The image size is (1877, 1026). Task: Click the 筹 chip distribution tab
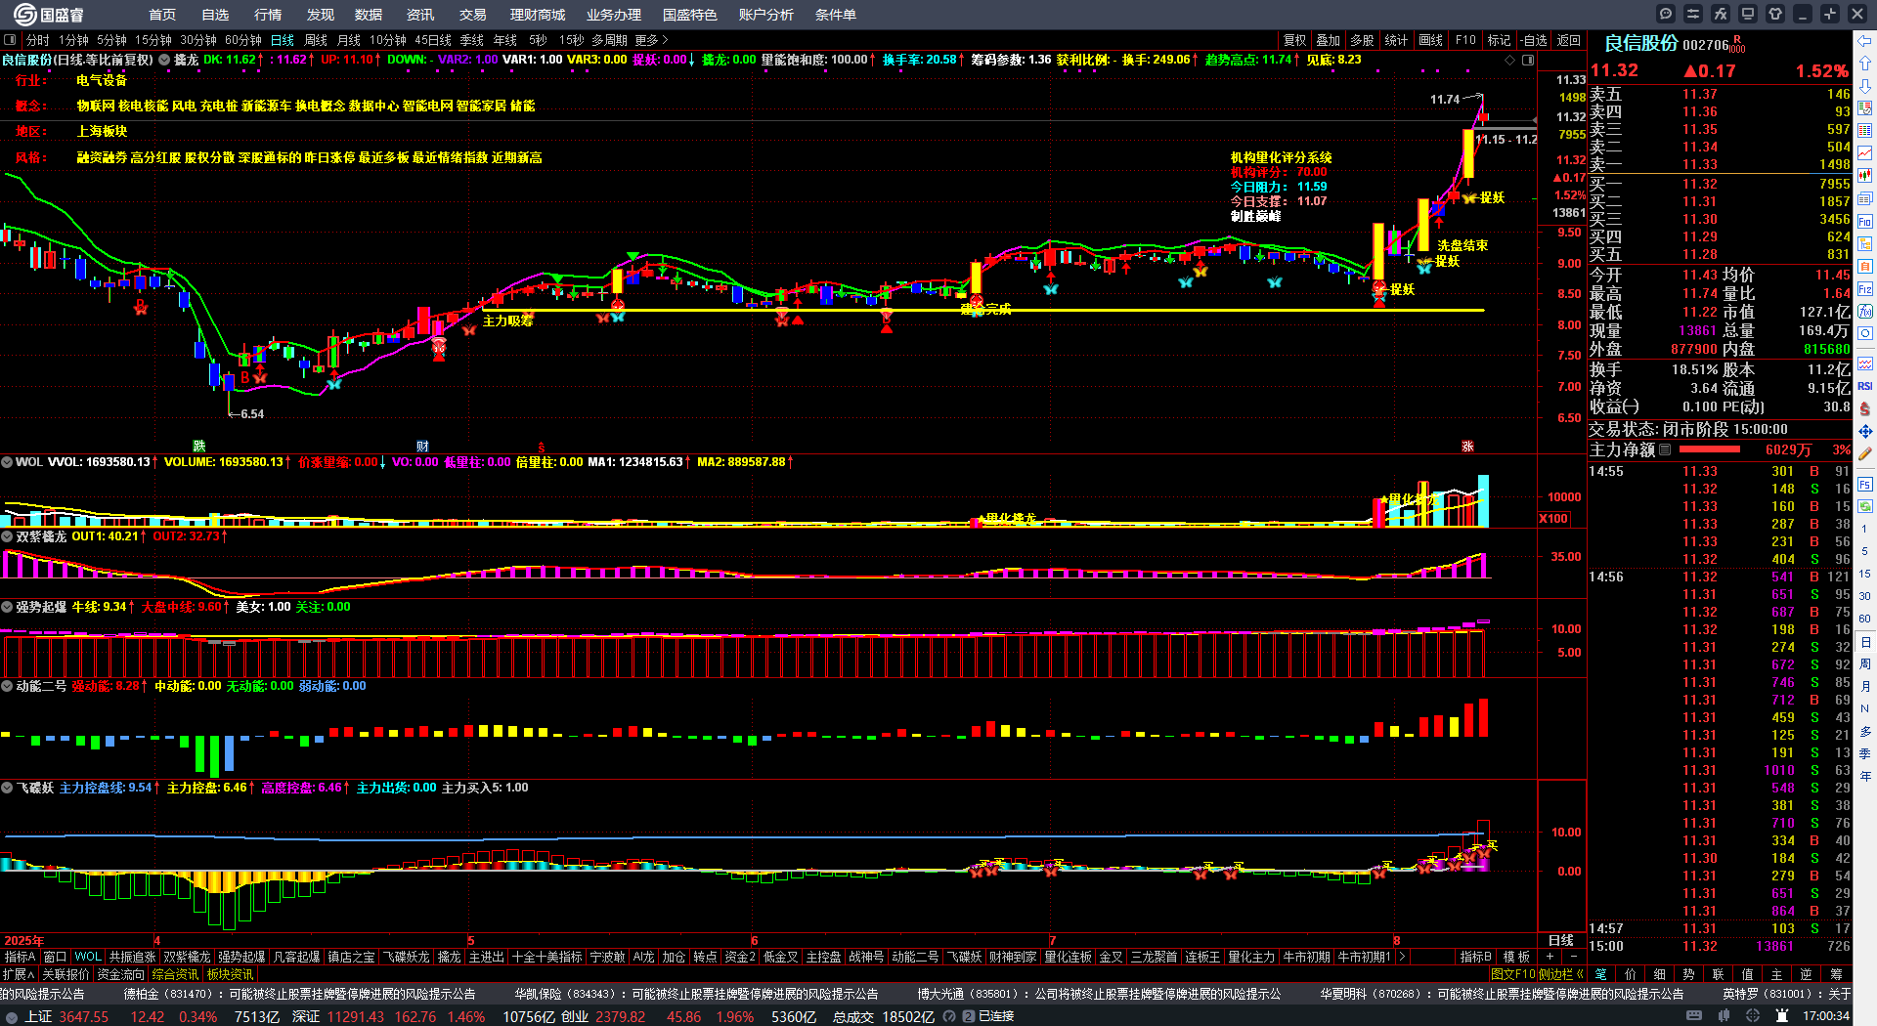tap(1836, 974)
